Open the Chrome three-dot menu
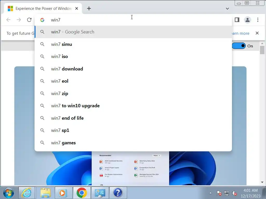 [258, 20]
